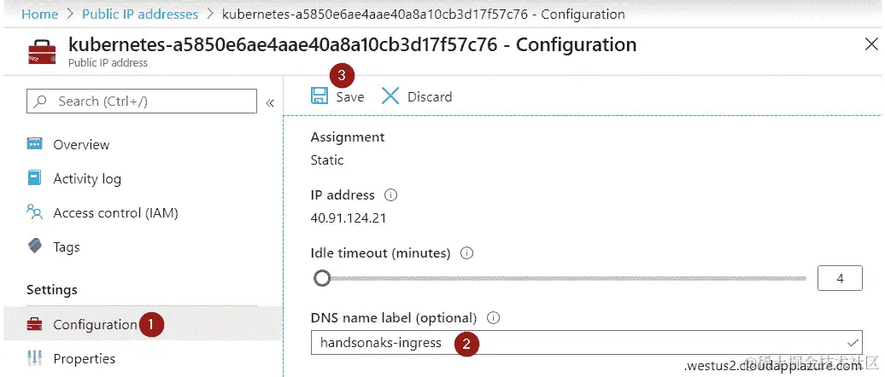Click the DNS name label input field
The image size is (885, 377).
(586, 342)
